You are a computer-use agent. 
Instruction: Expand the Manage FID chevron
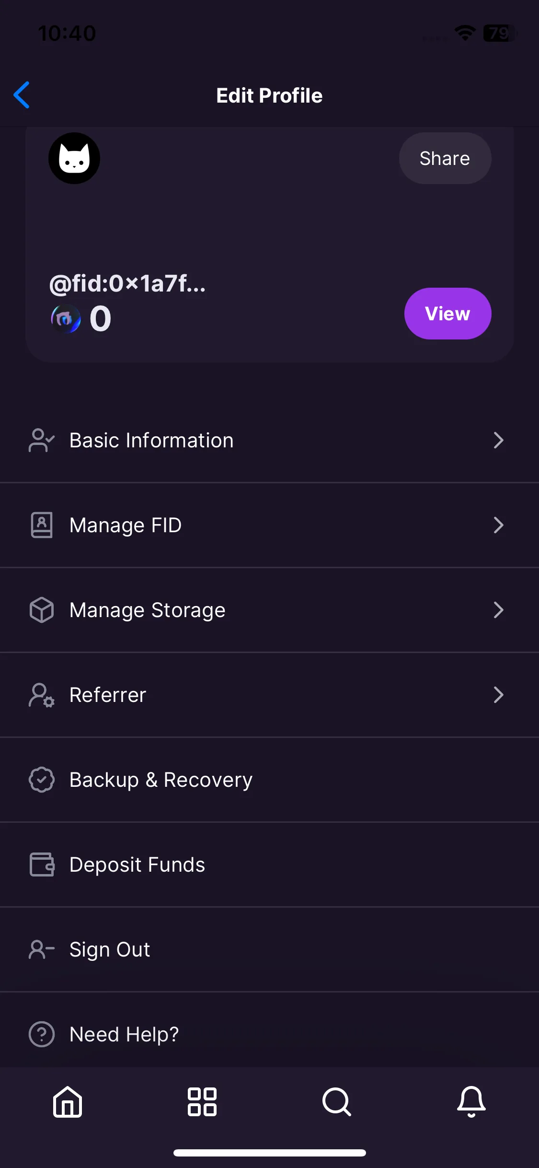point(498,525)
